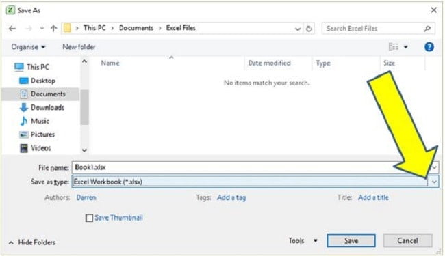Click the Cancel button

pos(407,241)
